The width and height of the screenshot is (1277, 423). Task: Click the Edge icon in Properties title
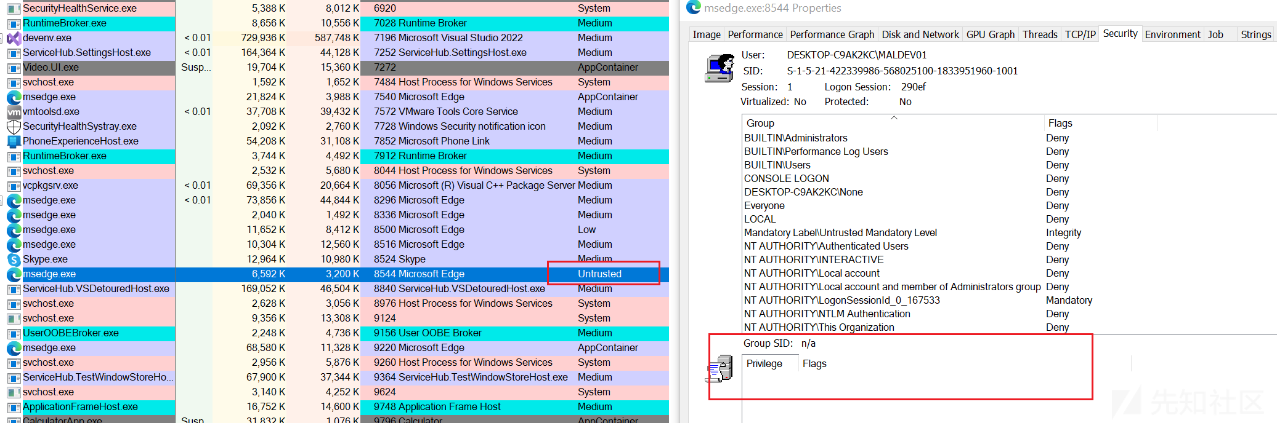click(694, 7)
